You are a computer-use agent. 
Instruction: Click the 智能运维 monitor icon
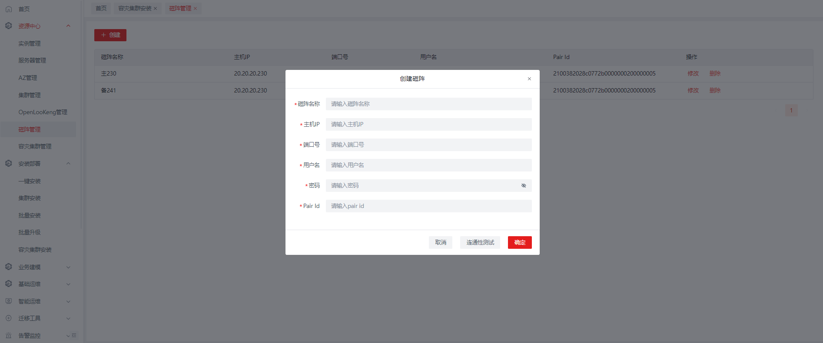coord(9,301)
